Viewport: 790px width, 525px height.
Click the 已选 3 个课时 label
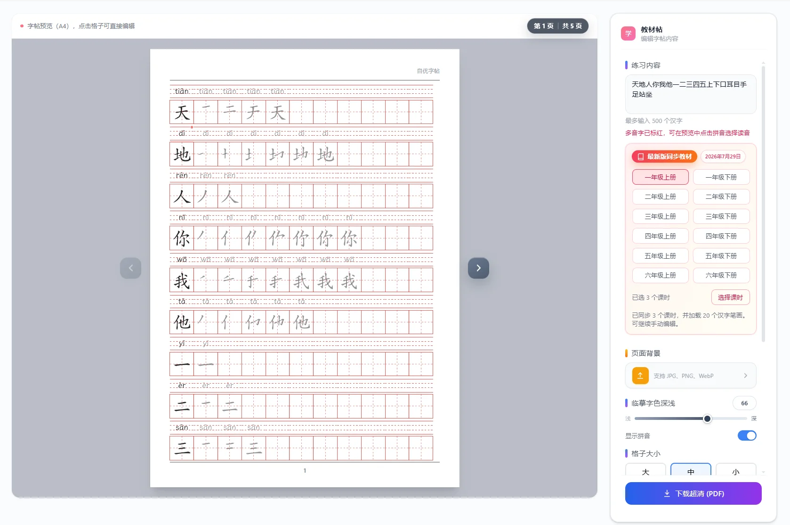pyautogui.click(x=651, y=297)
